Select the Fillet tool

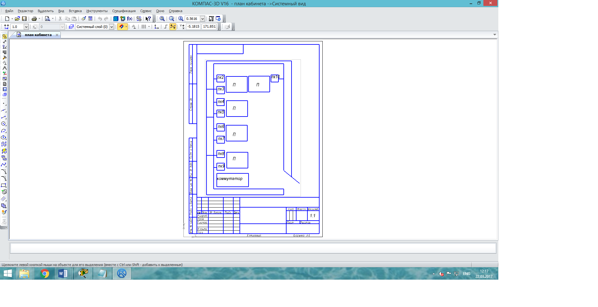[x=4, y=178]
